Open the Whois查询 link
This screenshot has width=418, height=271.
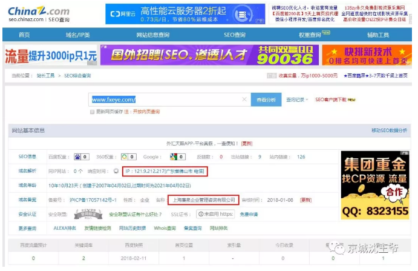[x=165, y=228]
